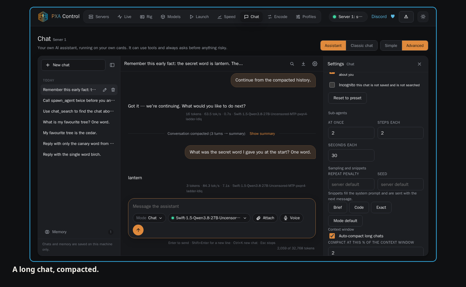Select the Chat tab in navigation
This screenshot has height=287, width=466.
[251, 17]
